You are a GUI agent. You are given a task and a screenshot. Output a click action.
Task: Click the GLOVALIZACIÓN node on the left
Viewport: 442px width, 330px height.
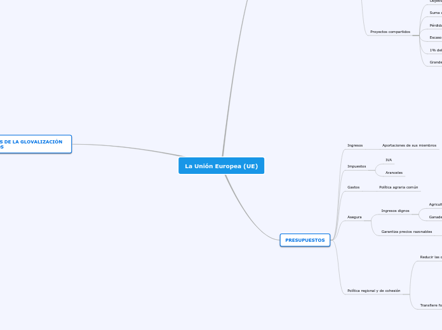point(35,144)
